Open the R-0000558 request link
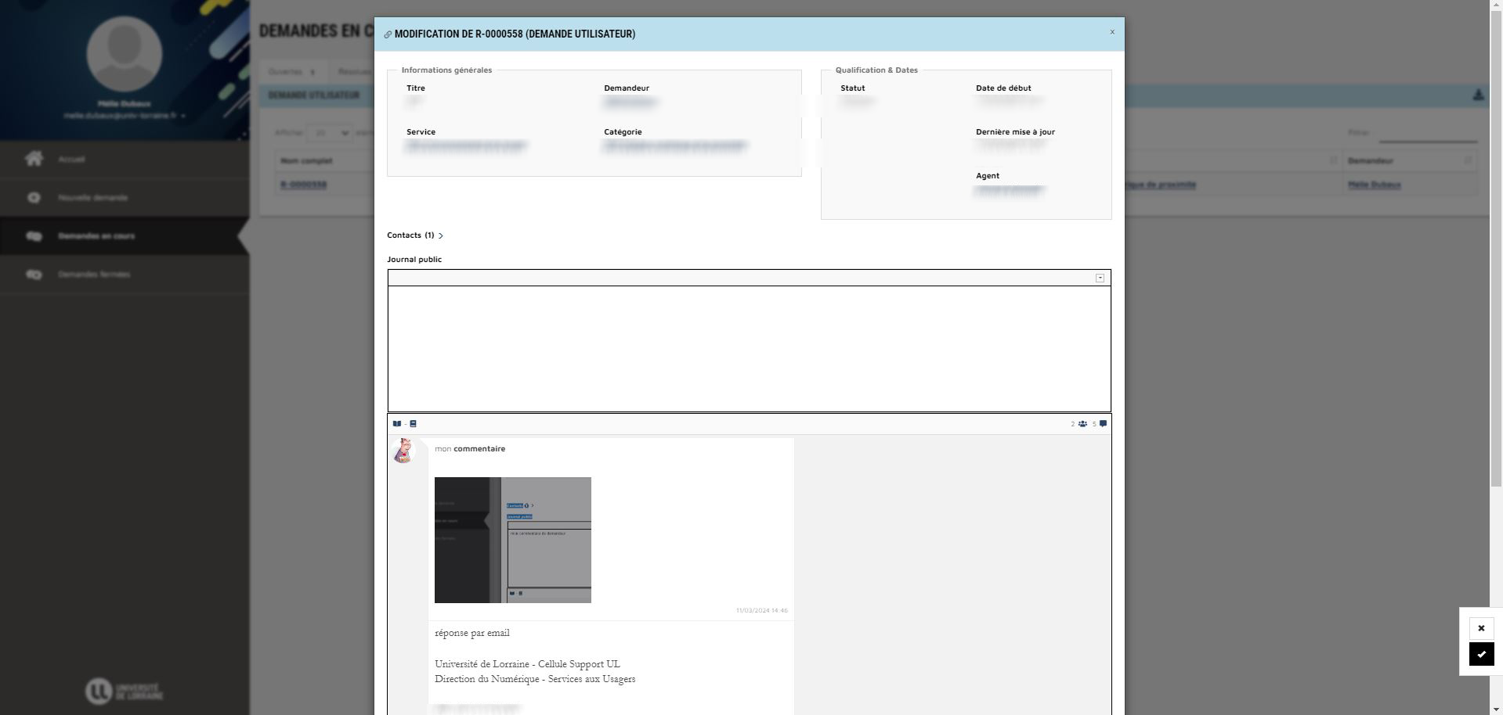 tap(304, 185)
